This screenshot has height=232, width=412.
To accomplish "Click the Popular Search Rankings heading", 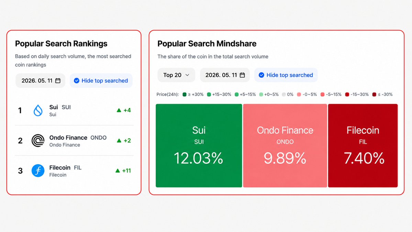I will [61, 44].
